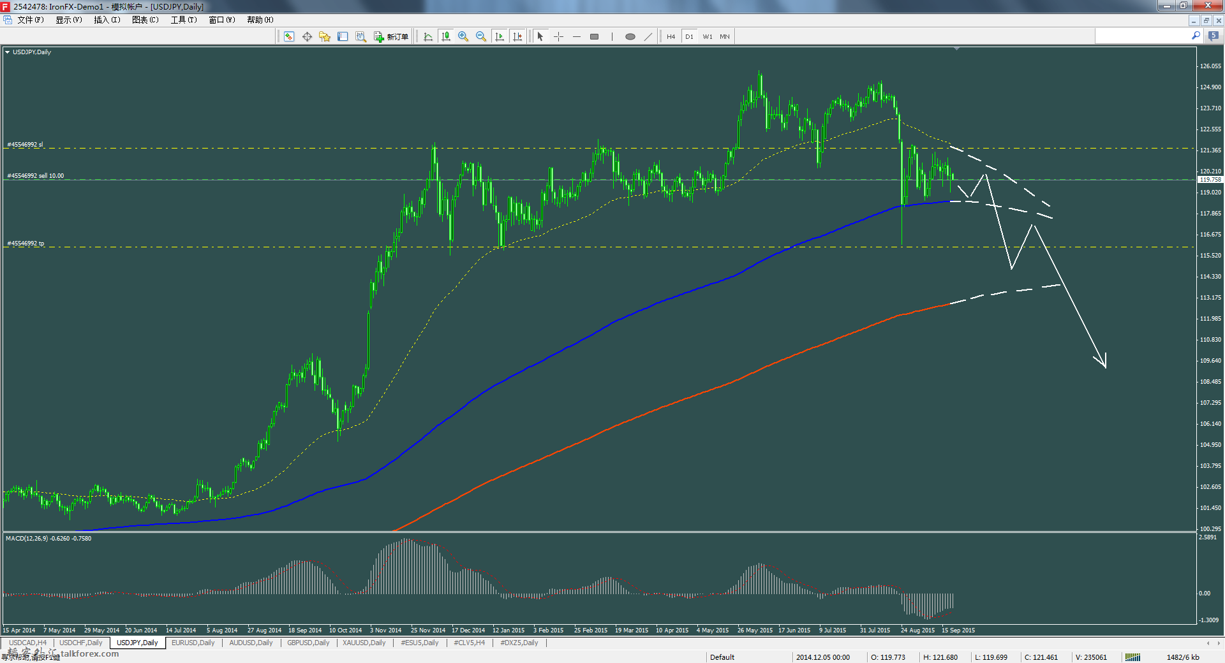This screenshot has width=1225, height=663.
Task: Open the Strategy Tester icon
Action: [360, 36]
